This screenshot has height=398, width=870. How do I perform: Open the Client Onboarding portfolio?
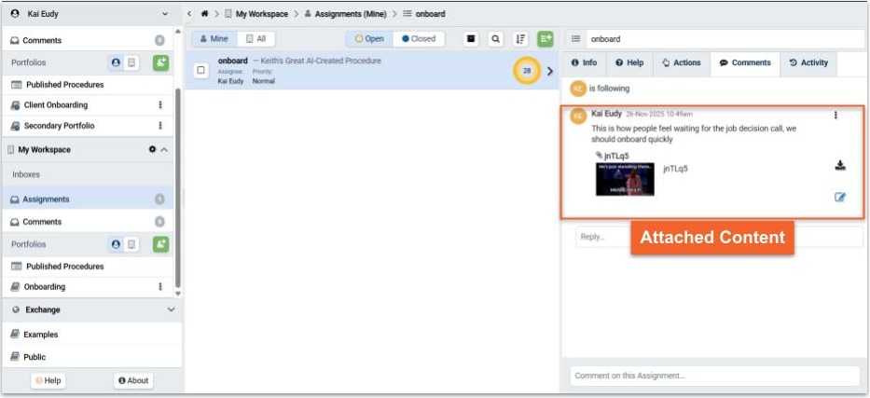click(56, 104)
